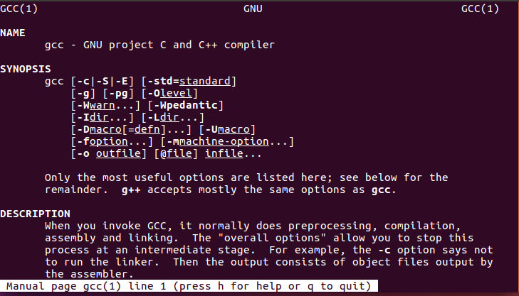This screenshot has width=519, height=296.
Task: Click the -Wpedantic option text
Action: 186,105
